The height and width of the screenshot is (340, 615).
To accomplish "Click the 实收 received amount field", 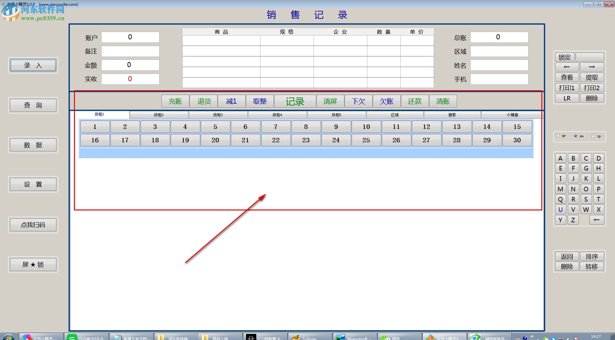I will coord(130,79).
